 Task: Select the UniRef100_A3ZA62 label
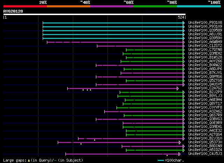205,111
